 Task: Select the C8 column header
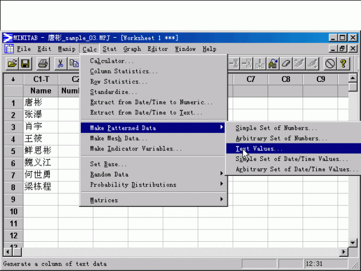click(286, 79)
